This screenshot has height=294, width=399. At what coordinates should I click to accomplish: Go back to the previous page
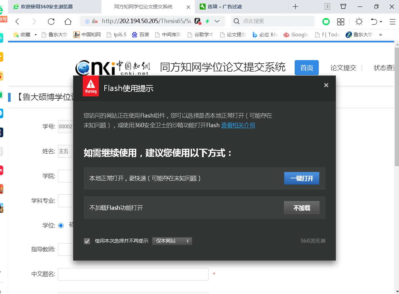coord(17,22)
